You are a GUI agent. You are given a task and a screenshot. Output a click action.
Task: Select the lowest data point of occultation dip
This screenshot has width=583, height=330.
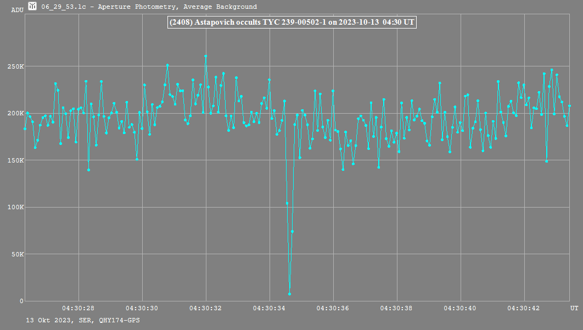[x=289, y=294]
